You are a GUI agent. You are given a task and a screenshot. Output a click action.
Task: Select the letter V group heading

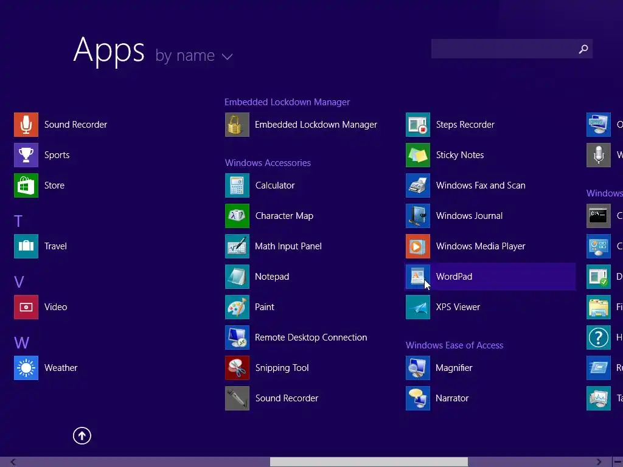[19, 282]
